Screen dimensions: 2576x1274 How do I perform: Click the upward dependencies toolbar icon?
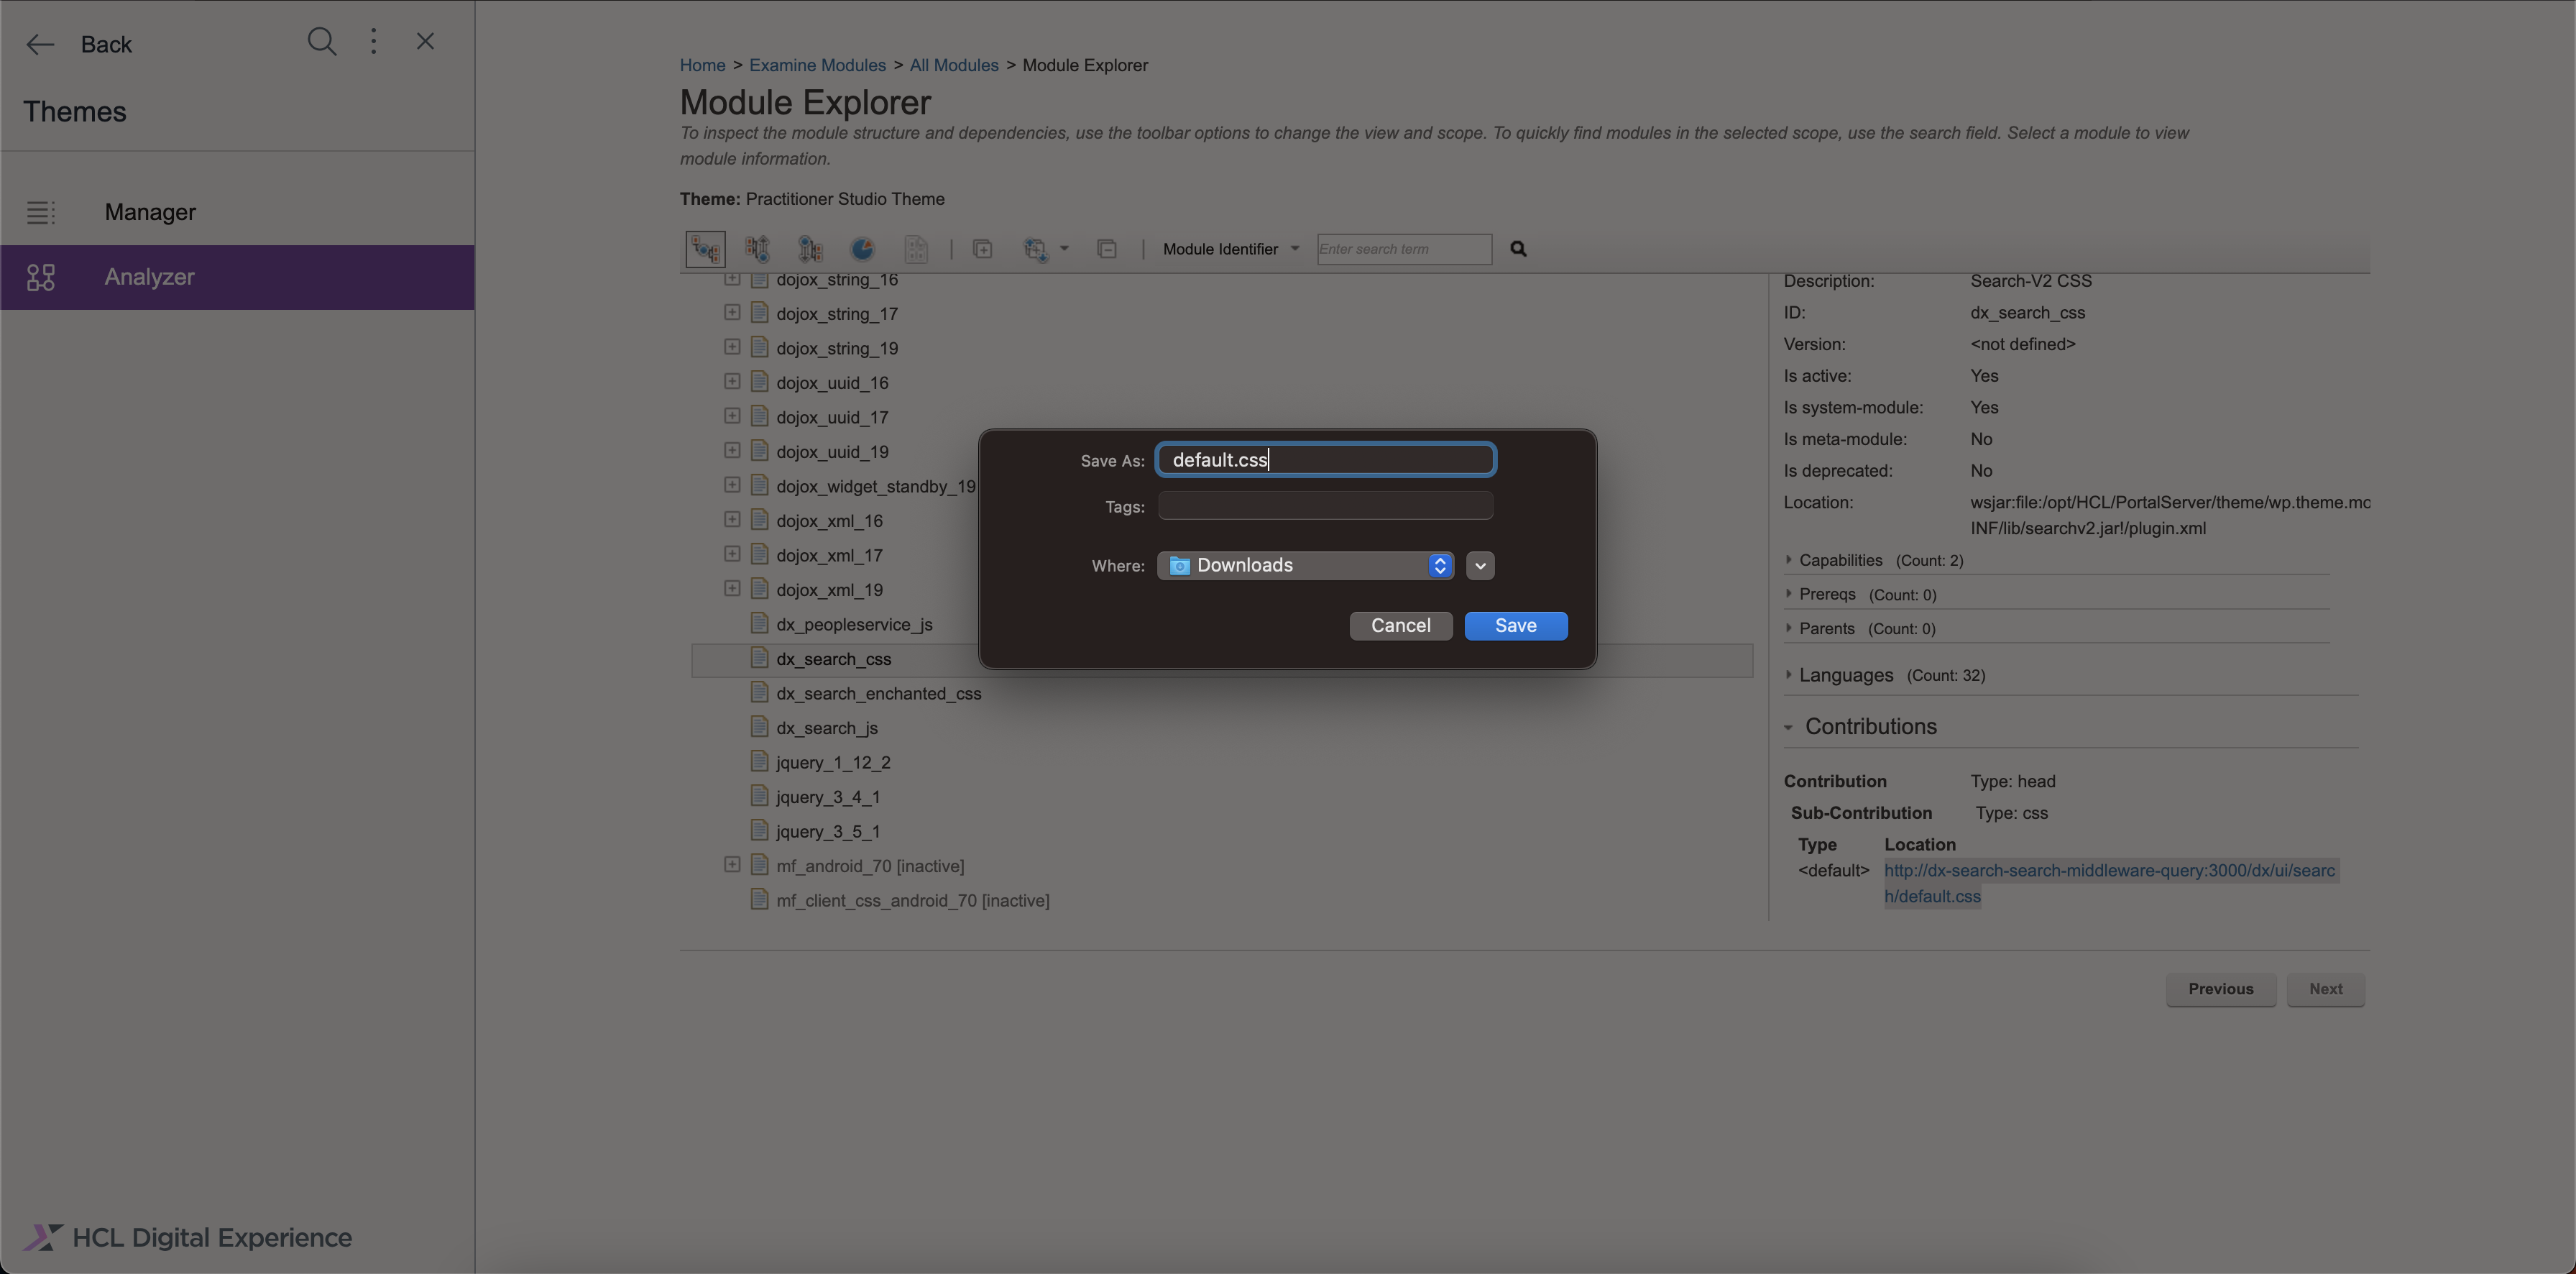pos(757,249)
